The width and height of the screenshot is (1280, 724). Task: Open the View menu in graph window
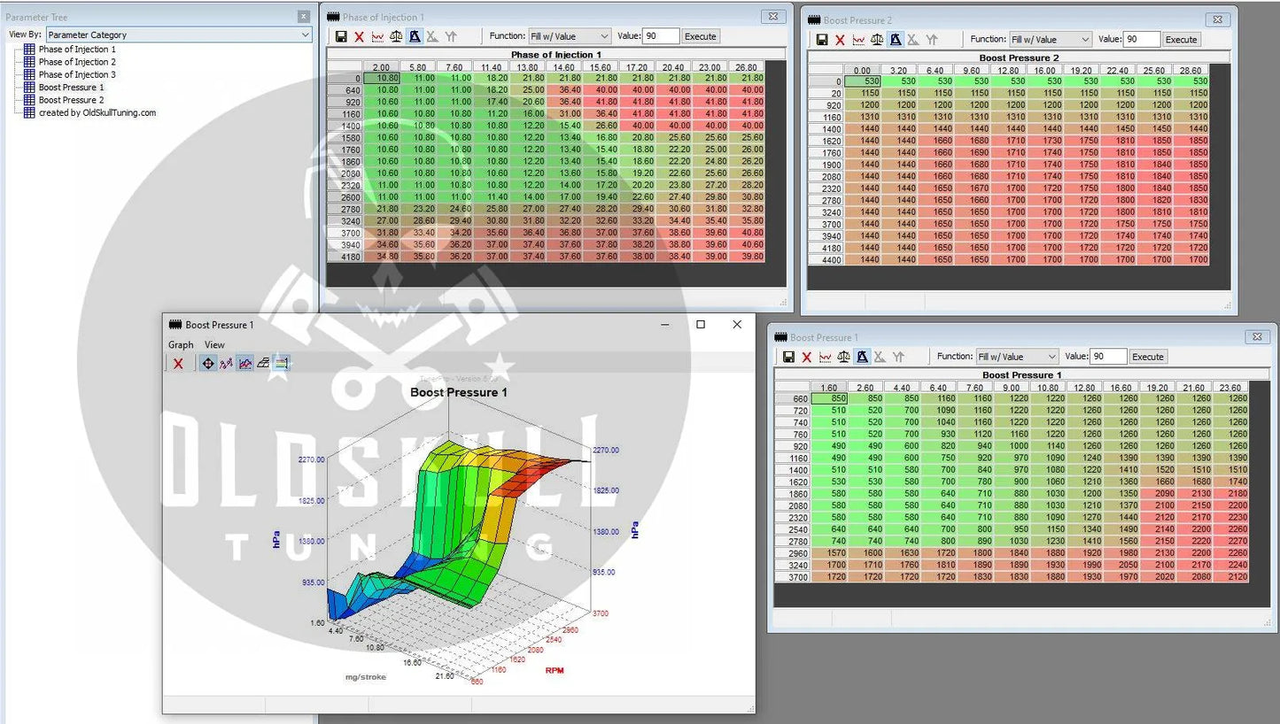(214, 344)
